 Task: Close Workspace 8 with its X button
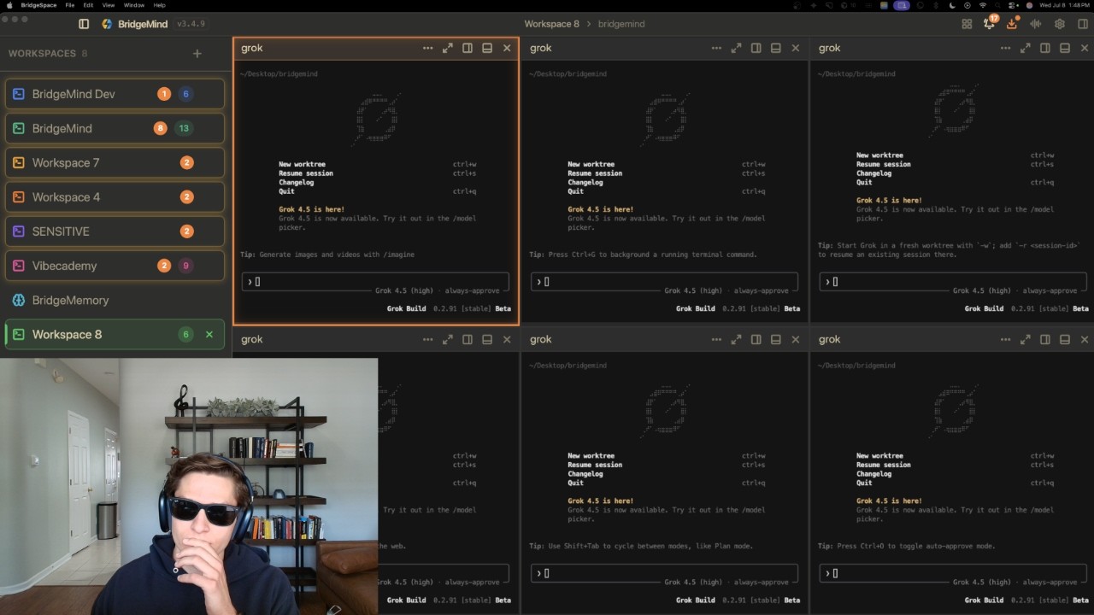209,334
